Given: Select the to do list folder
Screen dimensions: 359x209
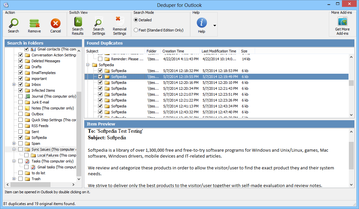Looking at the screenshot, I should pyautogui.click(x=38, y=173).
